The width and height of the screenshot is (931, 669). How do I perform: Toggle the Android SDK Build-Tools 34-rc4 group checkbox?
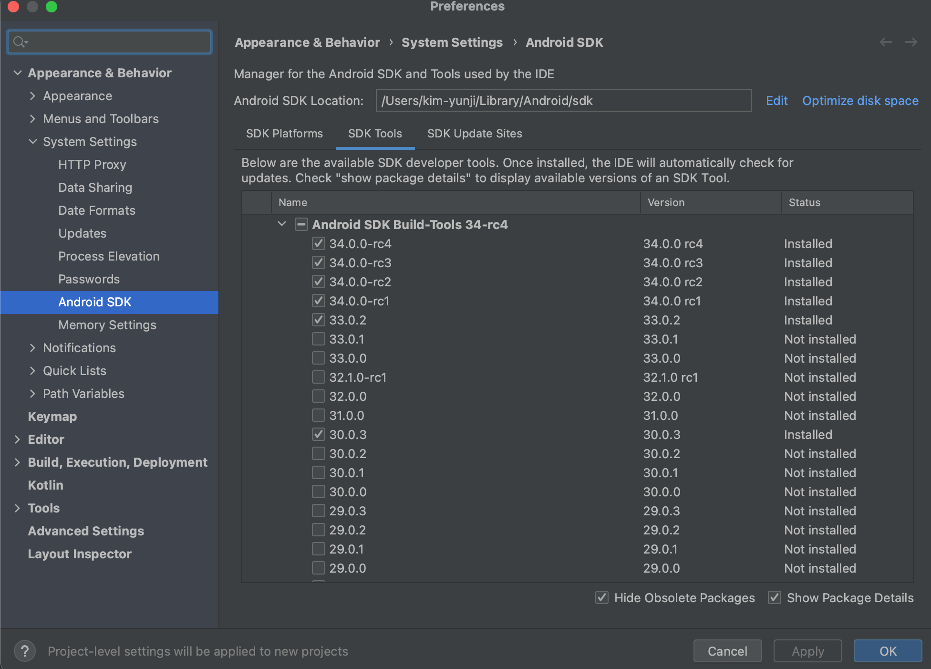tap(301, 224)
